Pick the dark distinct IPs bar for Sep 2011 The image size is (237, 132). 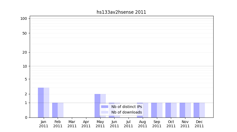154,110
